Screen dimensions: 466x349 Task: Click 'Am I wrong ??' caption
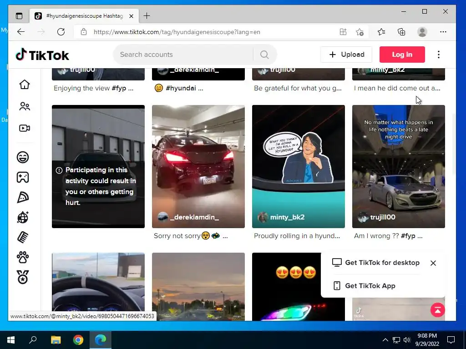point(388,236)
